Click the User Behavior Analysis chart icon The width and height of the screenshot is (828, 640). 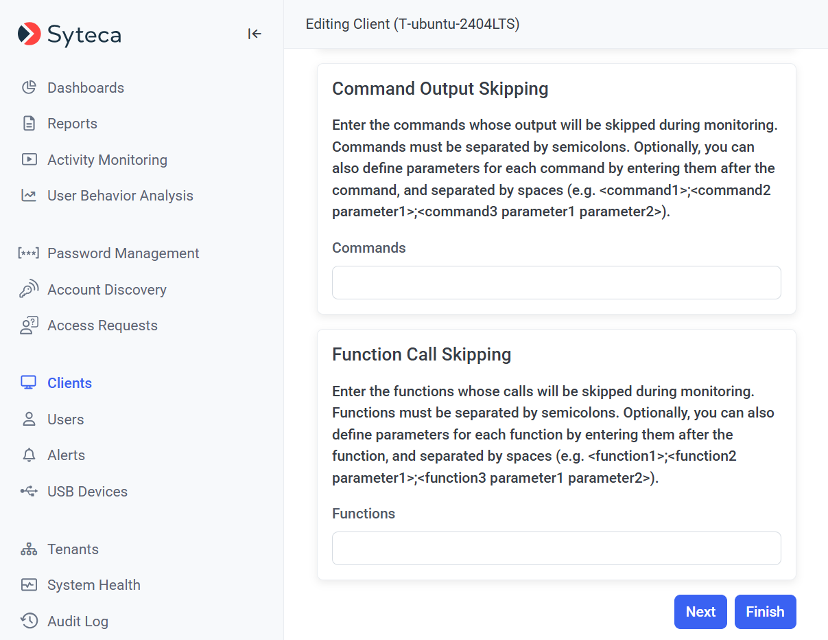29,196
